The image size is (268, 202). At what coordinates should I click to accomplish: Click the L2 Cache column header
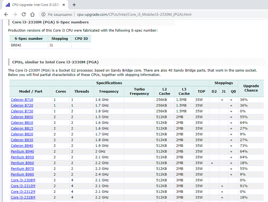165,92
